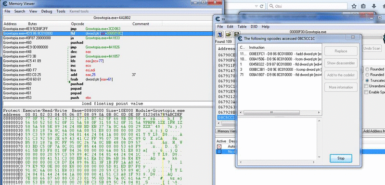The height and width of the screenshot is (185, 385).
Task: Click the Memory Viewer window title icon
Action: (5, 4)
